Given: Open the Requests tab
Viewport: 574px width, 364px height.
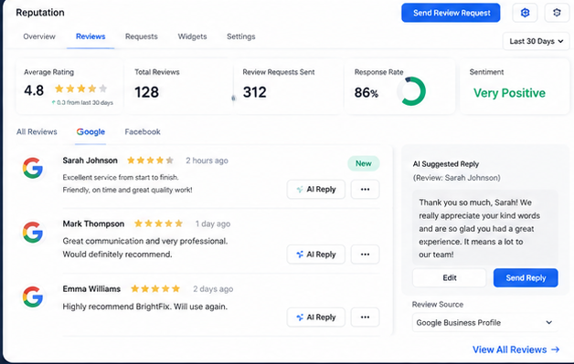Looking at the screenshot, I should [142, 36].
